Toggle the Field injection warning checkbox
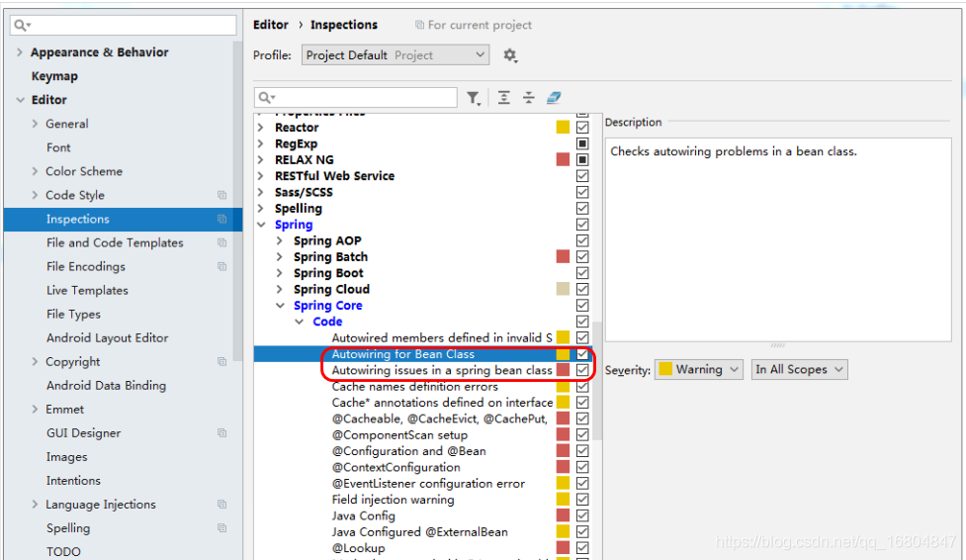Image resolution: width=966 pixels, height=560 pixels. (582, 500)
